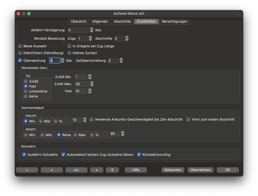The width and height of the screenshot is (258, 196).
Task: Click stepper for Mindest Besetzung Züge
Action: pyautogui.click(x=90, y=39)
